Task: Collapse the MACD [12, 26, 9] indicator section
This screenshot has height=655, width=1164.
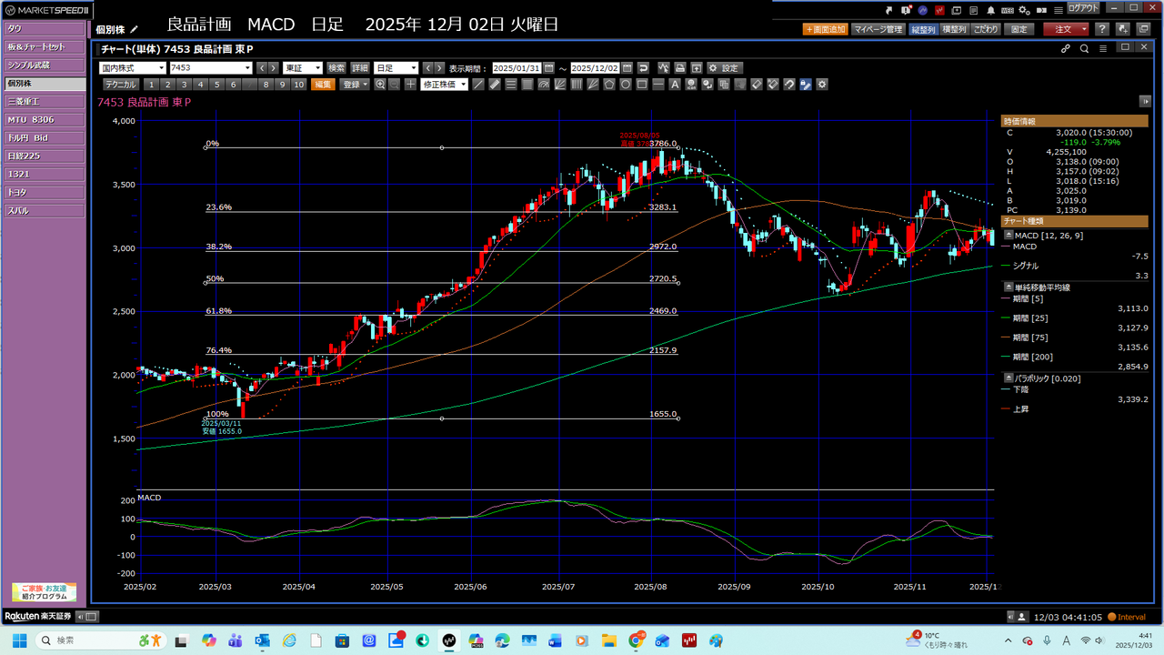Action: [x=1008, y=235]
